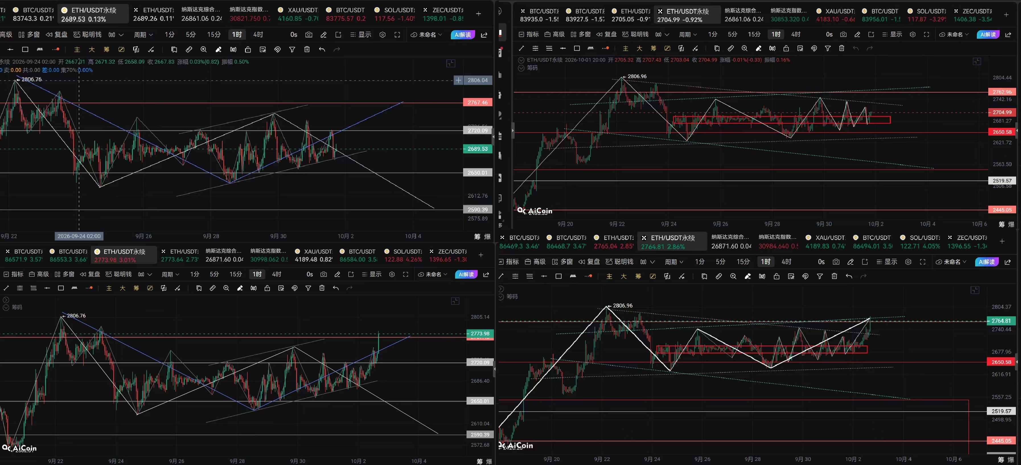The width and height of the screenshot is (1021, 465).
Task: Click plus marker beside 2806.04 price label
Action: coord(458,81)
